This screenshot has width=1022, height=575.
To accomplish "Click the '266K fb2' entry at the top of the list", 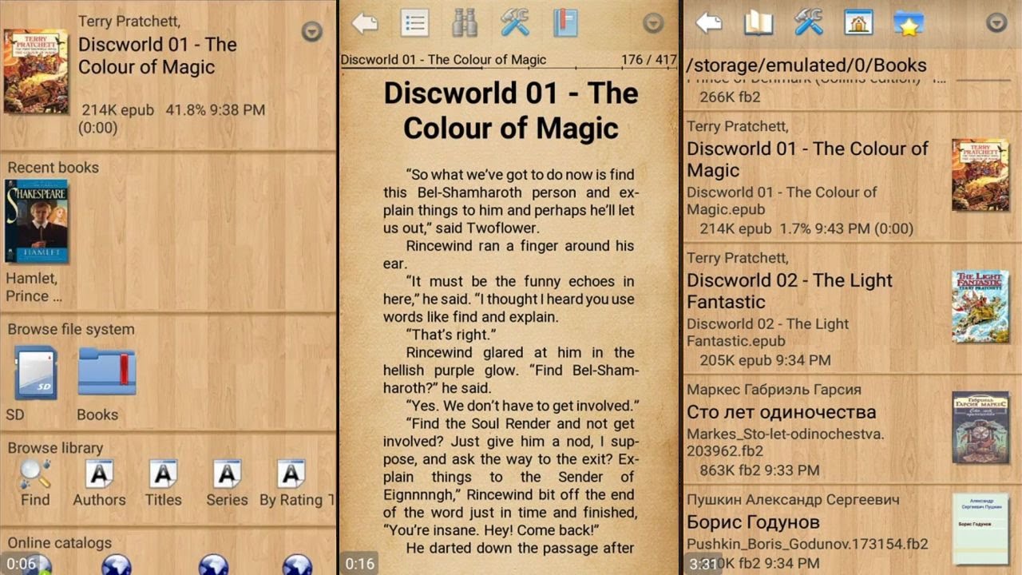I will pyautogui.click(x=730, y=97).
